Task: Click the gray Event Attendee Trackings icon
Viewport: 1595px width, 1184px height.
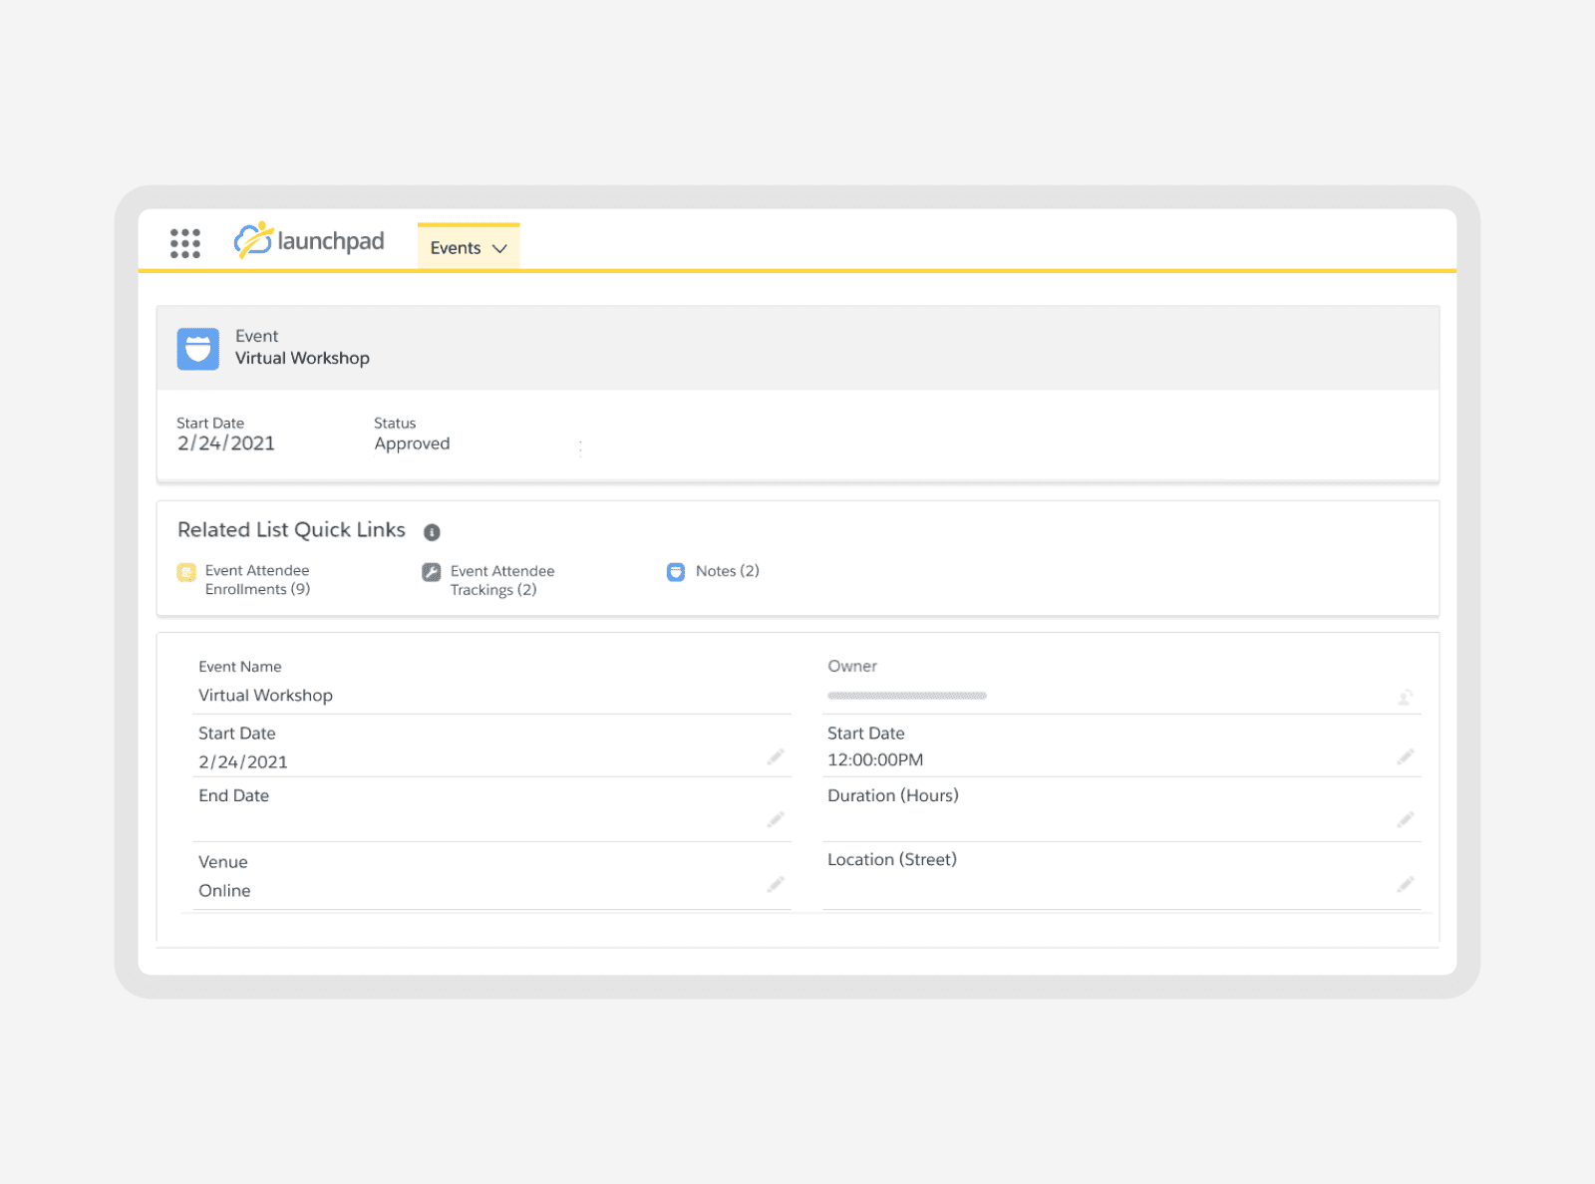Action: 432,572
